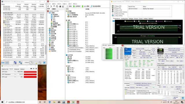Open Microsoft Edge from taskbar

[49, 102]
